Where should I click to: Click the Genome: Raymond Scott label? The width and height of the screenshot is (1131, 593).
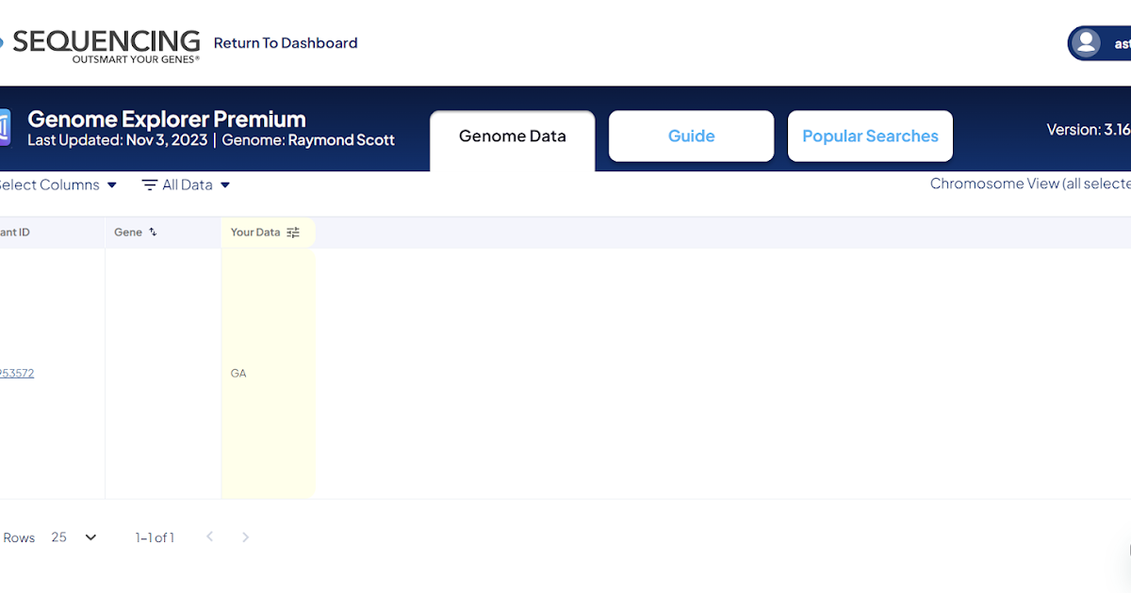(x=308, y=140)
